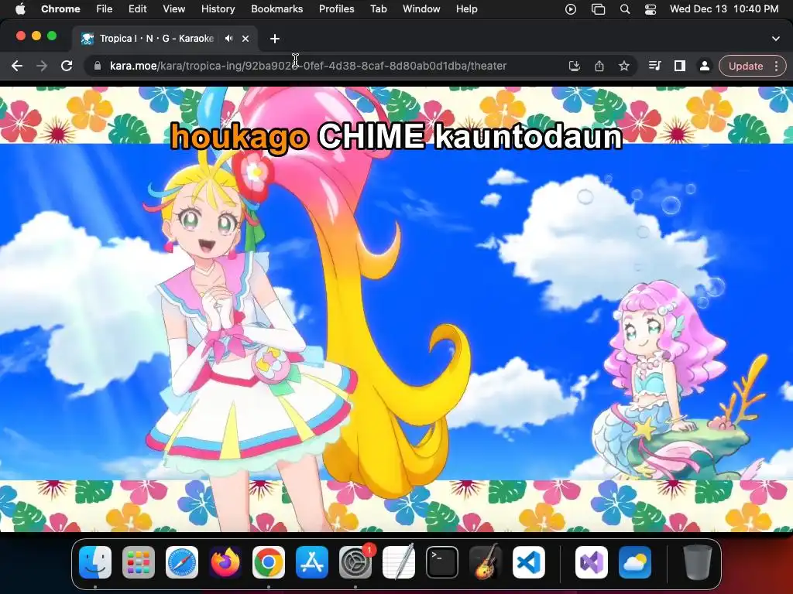Reload the kara.moe page
Image resolution: width=793 pixels, height=594 pixels.
click(67, 66)
